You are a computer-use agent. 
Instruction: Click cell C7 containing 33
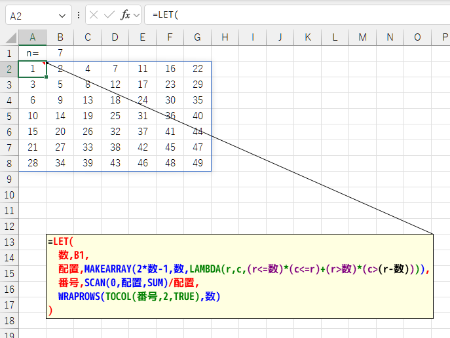88,148
